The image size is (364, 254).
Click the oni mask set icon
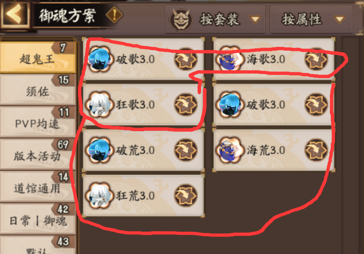[x=180, y=20]
